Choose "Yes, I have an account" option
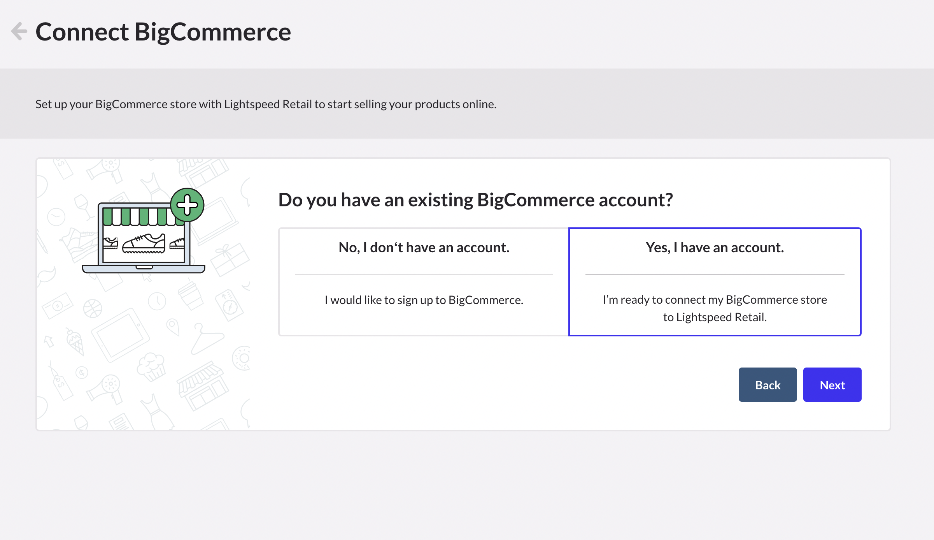 point(715,248)
